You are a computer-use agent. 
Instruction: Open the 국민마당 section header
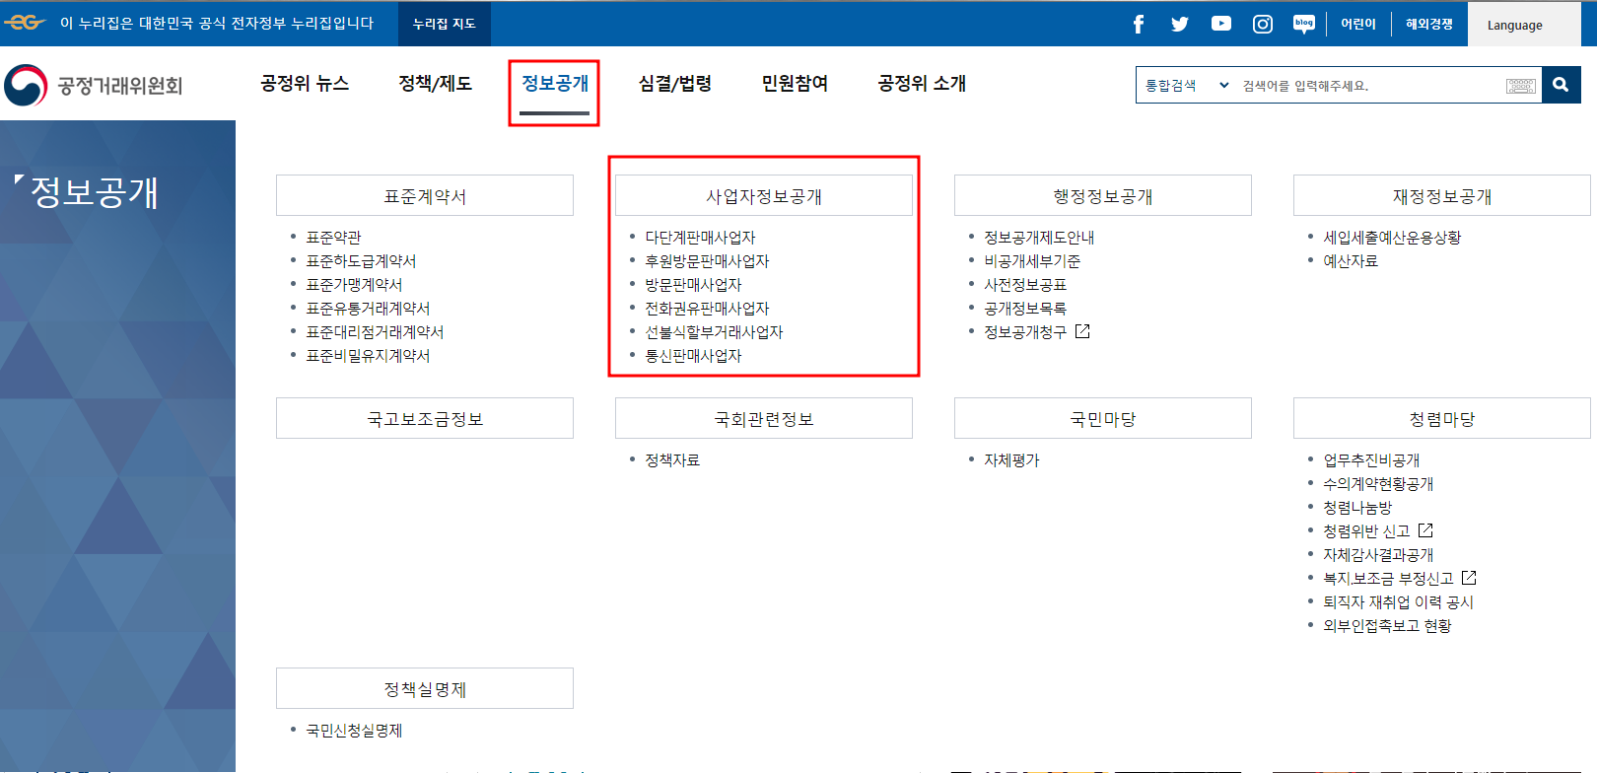pyautogui.click(x=1103, y=418)
